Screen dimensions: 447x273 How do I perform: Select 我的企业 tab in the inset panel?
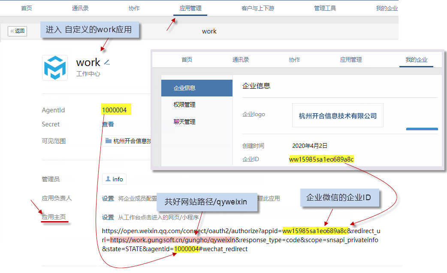click(416, 60)
